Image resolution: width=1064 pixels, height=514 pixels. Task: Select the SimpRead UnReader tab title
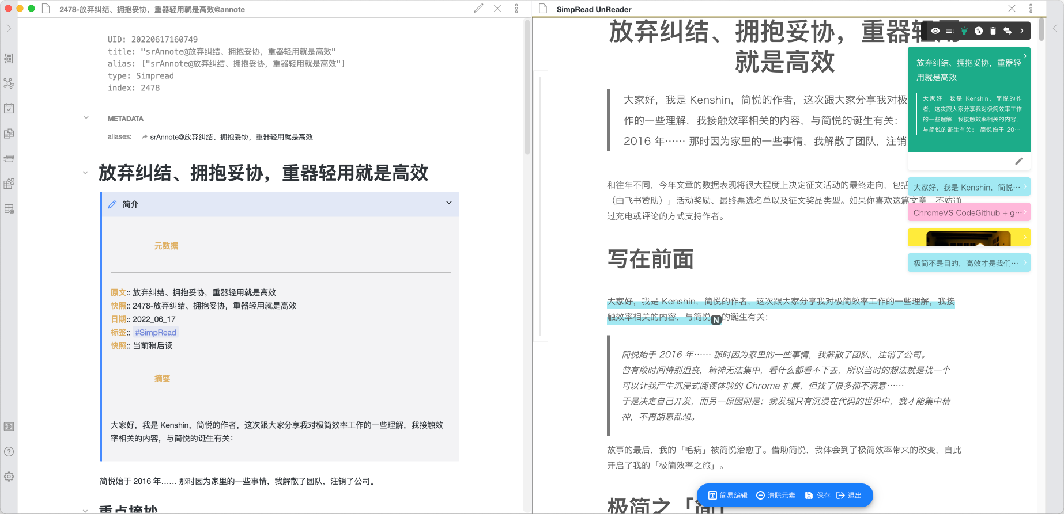point(594,9)
